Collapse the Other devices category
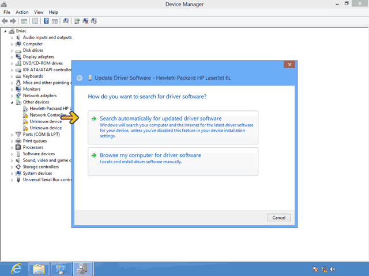The image size is (369, 276). pyautogui.click(x=12, y=102)
